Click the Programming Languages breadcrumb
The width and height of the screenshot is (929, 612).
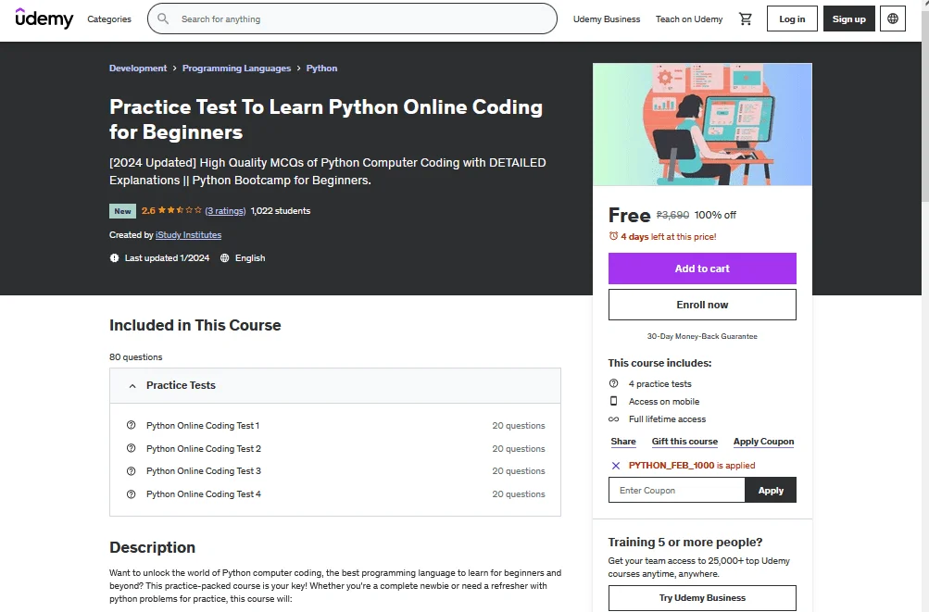[x=236, y=69]
